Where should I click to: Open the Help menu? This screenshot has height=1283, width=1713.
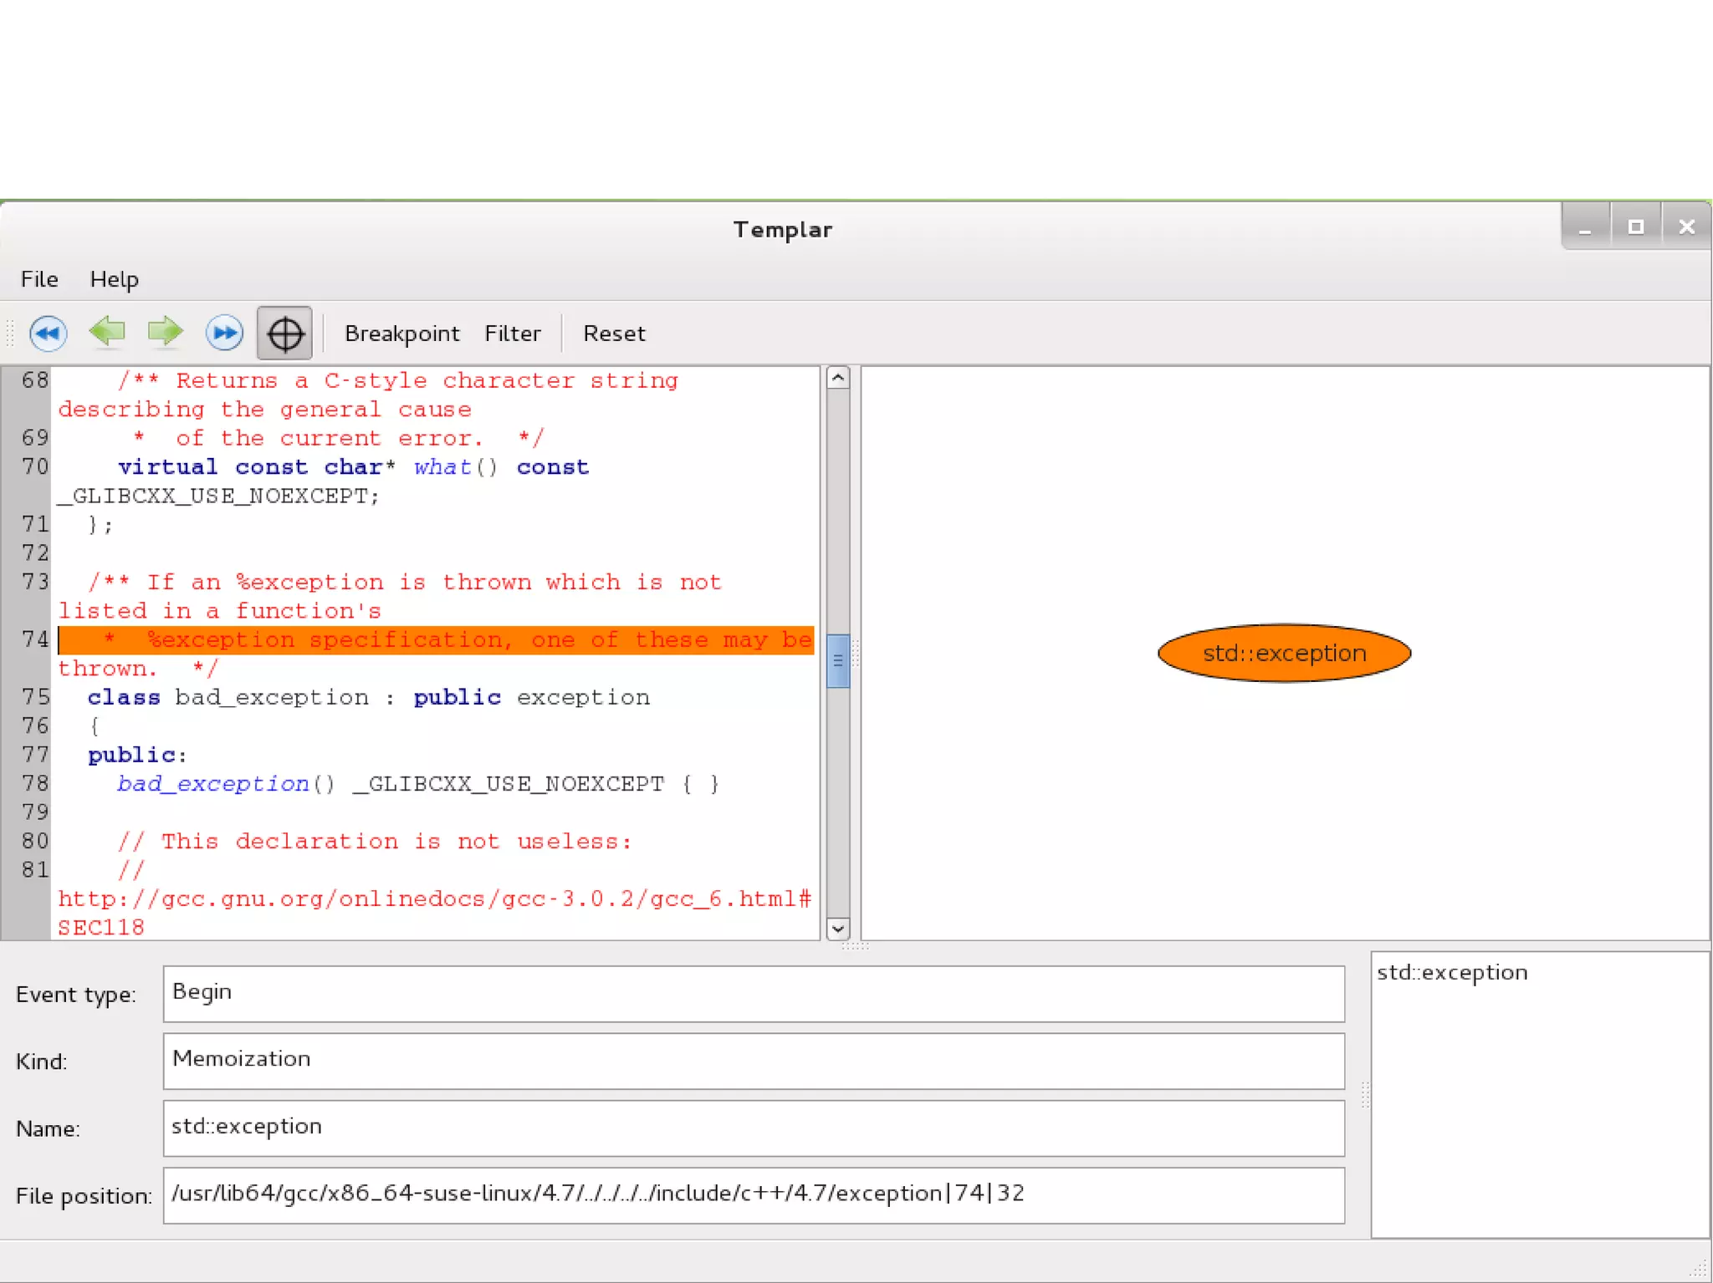(x=114, y=279)
